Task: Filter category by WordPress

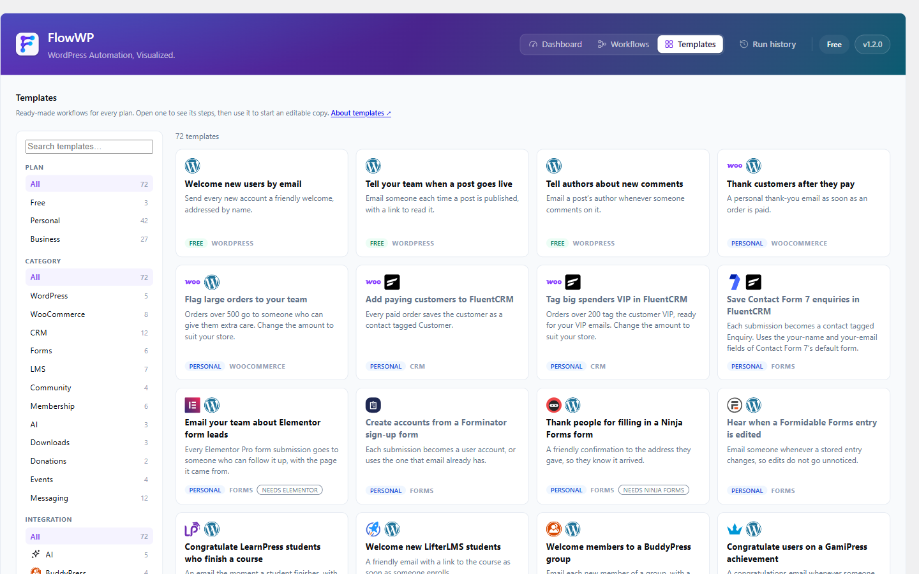Action: pos(89,296)
